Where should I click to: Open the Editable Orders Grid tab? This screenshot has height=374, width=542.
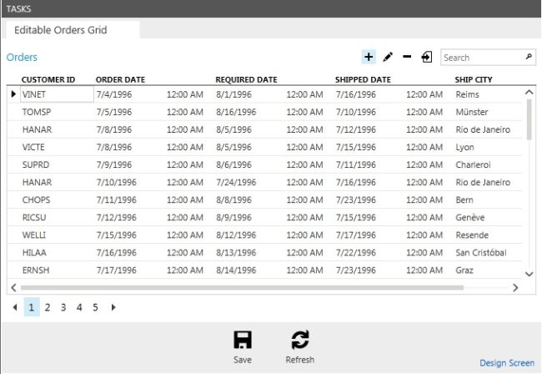pyautogui.click(x=73, y=30)
